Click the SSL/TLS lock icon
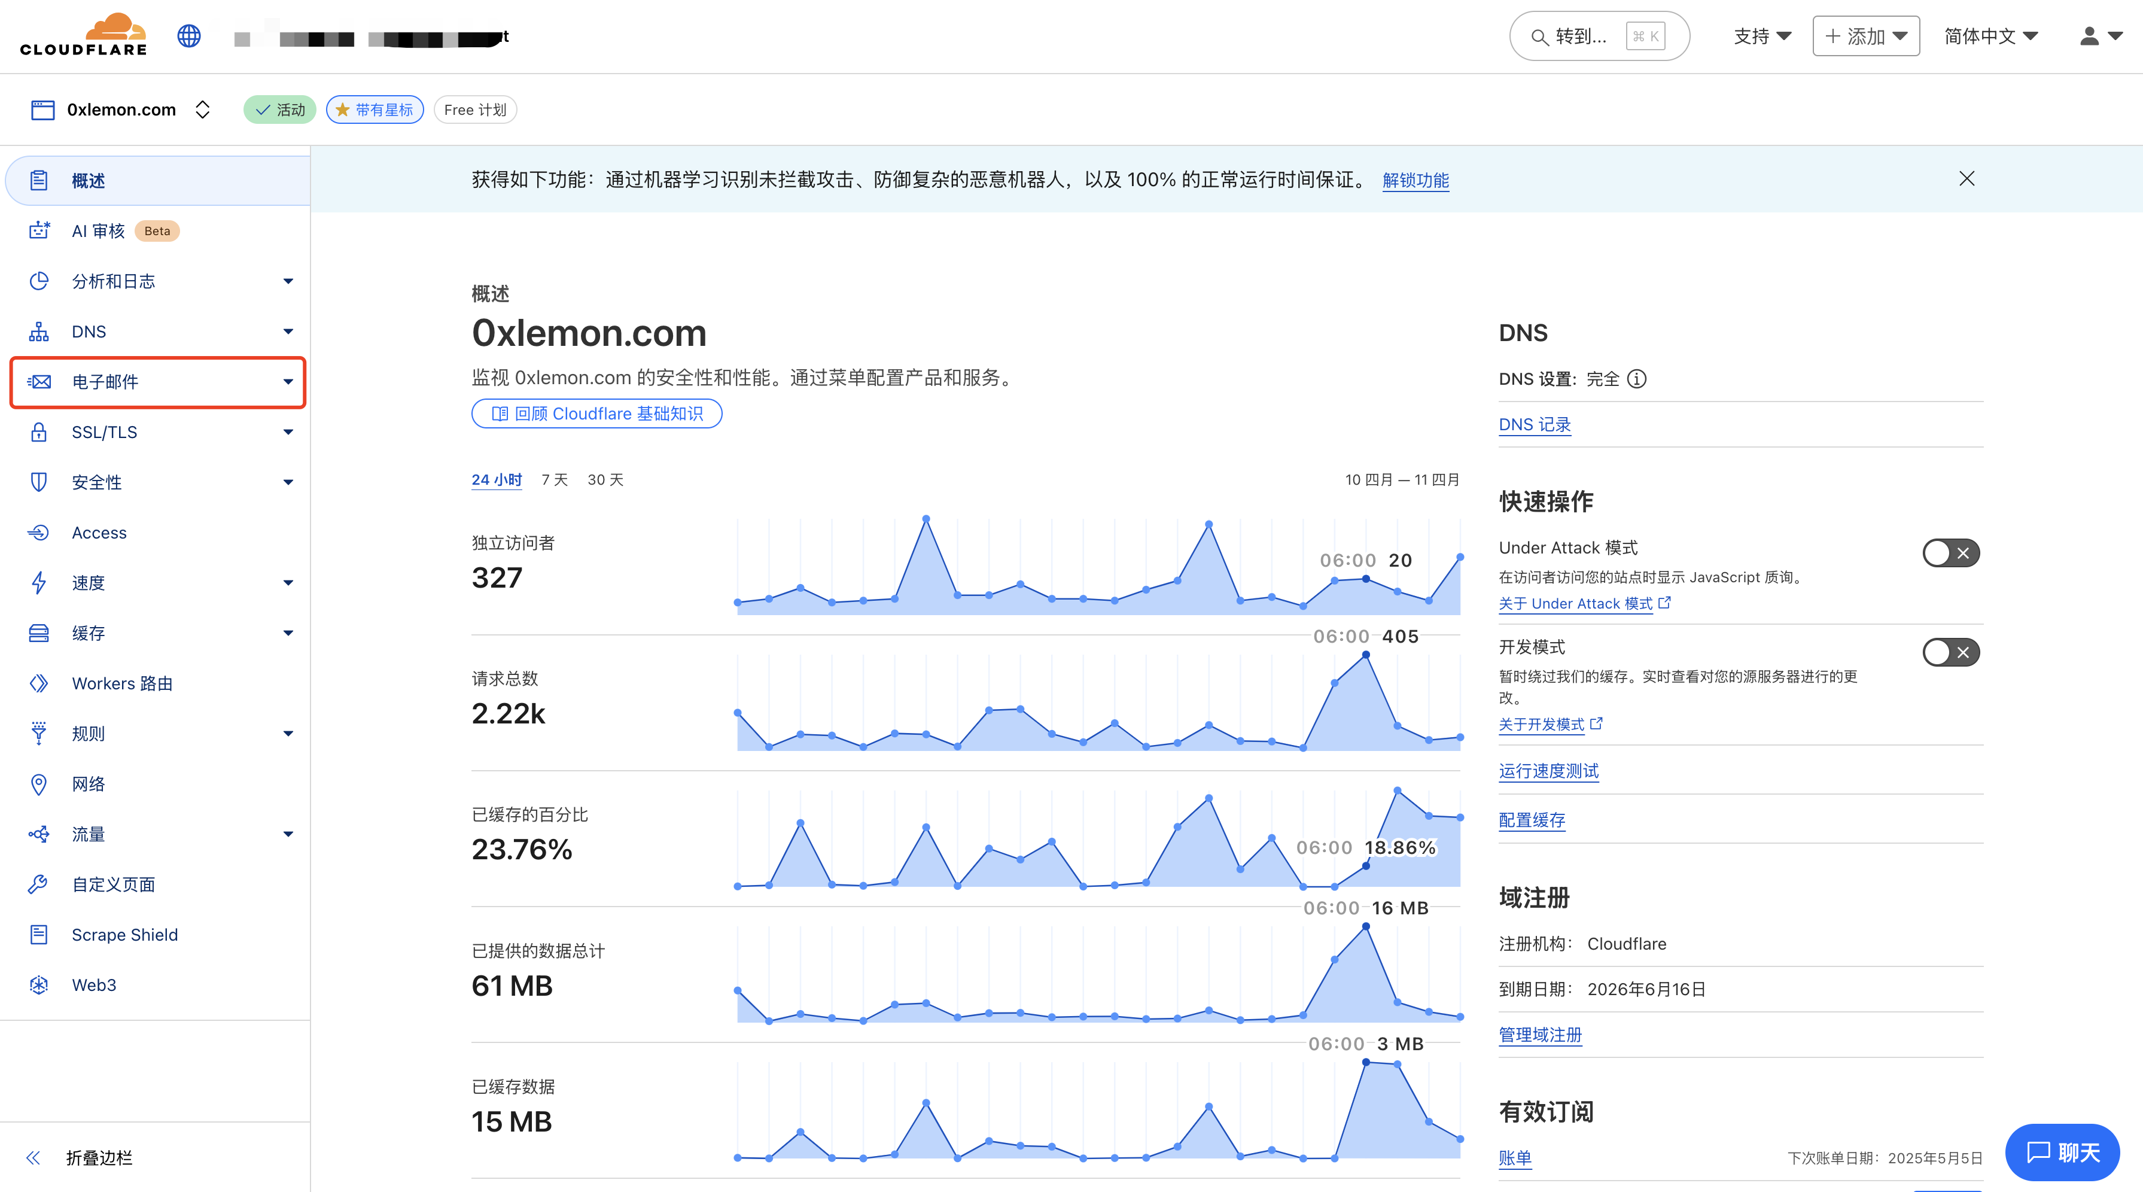The height and width of the screenshot is (1192, 2143). [x=38, y=431]
